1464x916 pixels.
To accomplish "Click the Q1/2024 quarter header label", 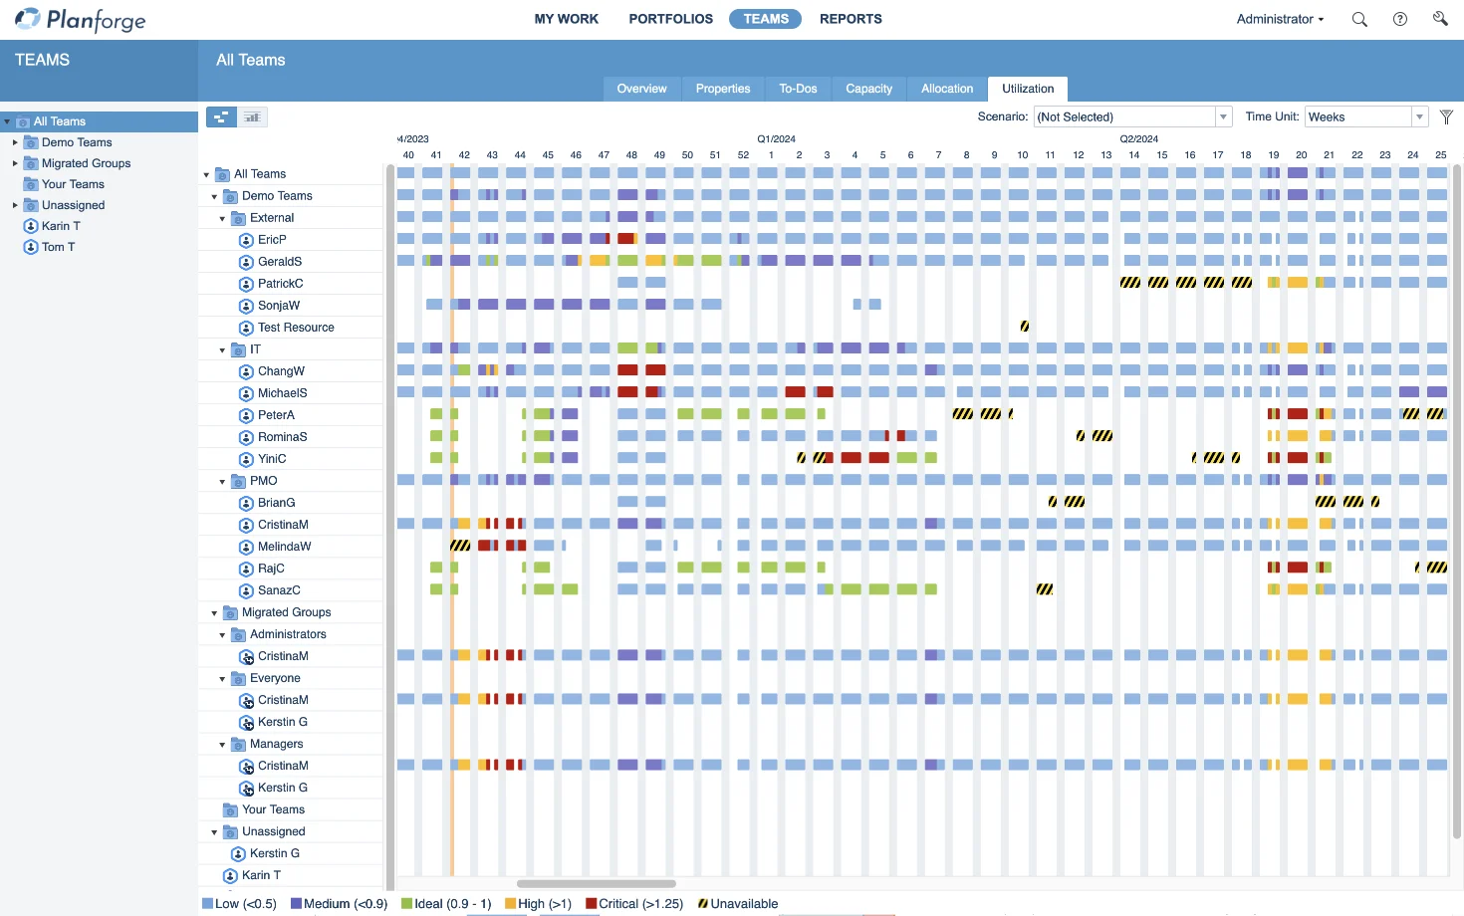I will point(776,139).
